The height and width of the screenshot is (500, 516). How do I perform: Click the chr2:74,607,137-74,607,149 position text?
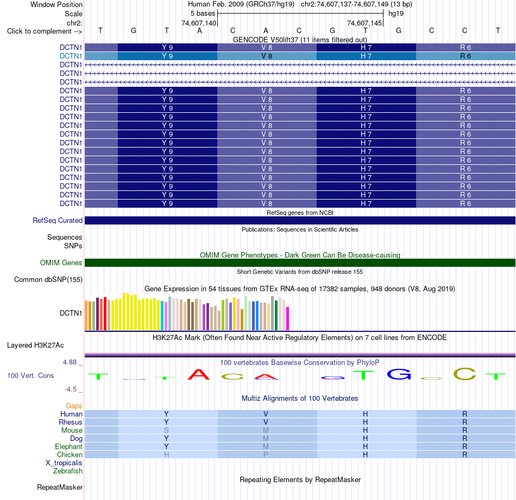click(x=356, y=4)
